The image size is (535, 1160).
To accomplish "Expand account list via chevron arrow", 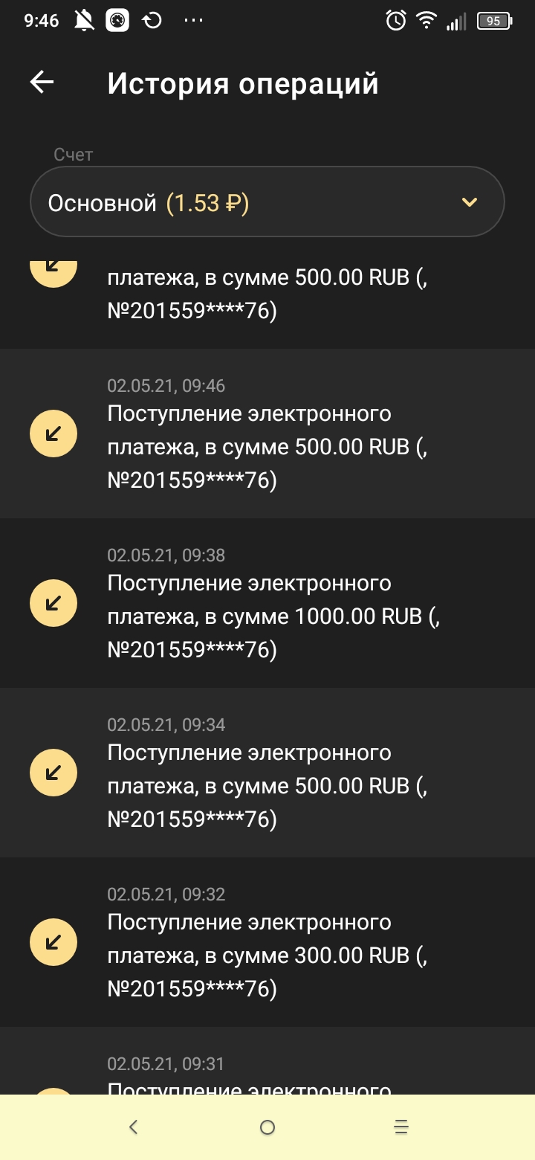I will tap(469, 202).
